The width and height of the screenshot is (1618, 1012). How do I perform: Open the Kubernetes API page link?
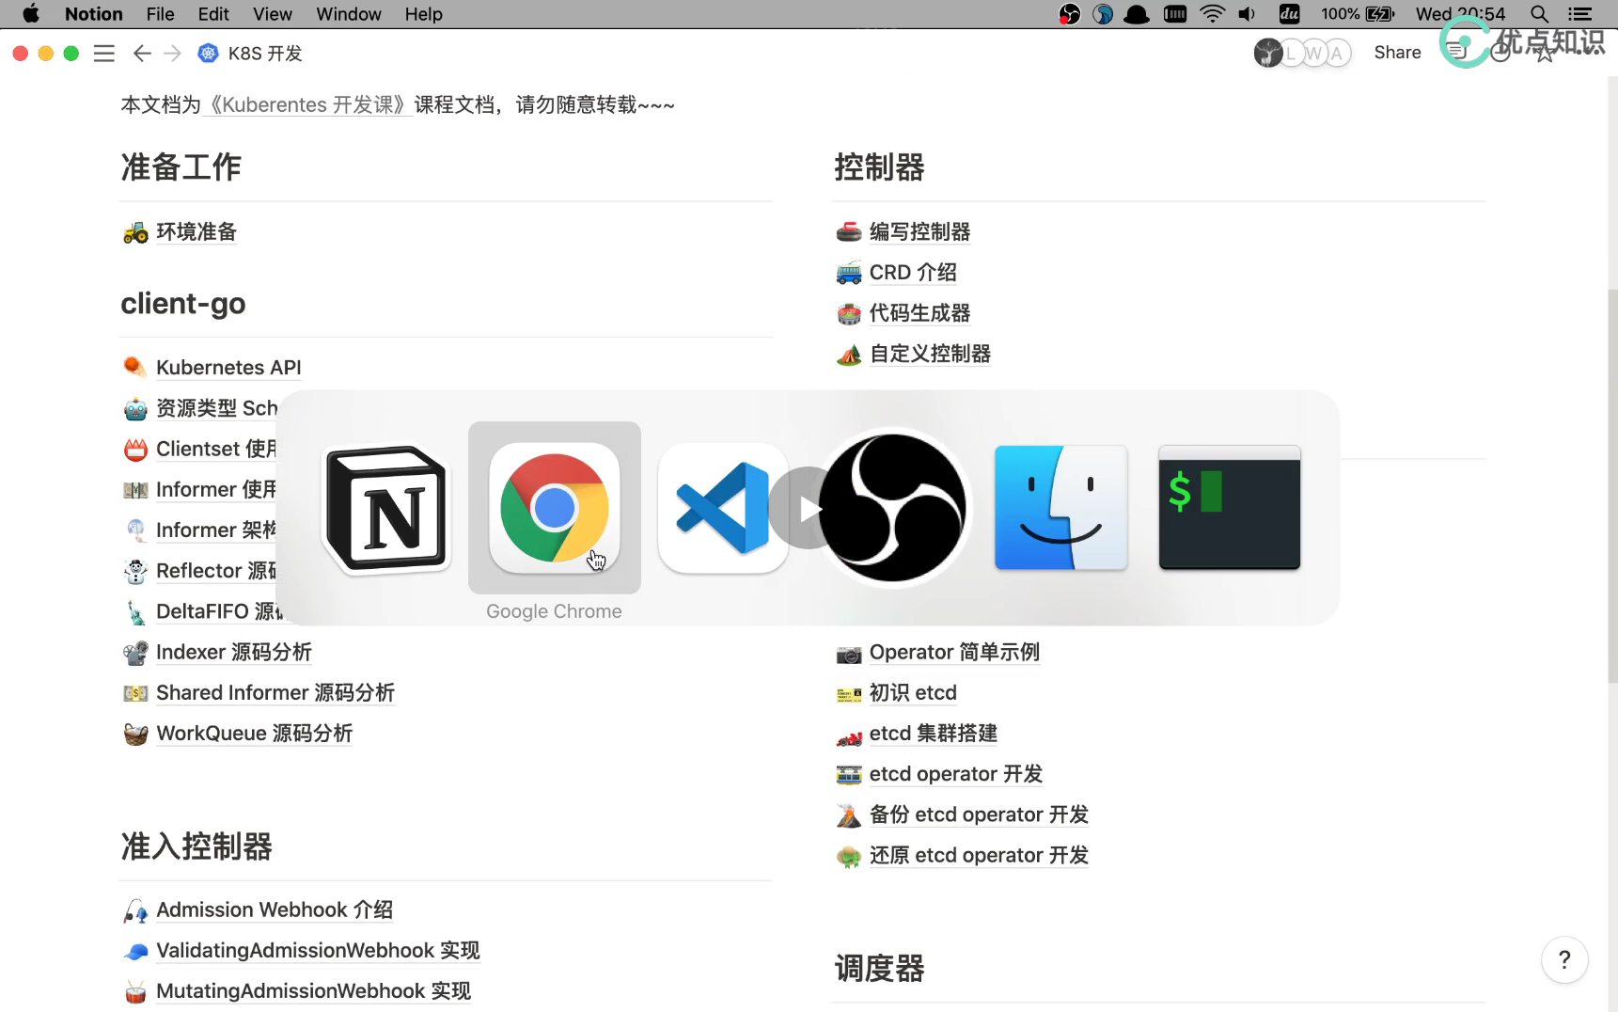click(x=228, y=368)
